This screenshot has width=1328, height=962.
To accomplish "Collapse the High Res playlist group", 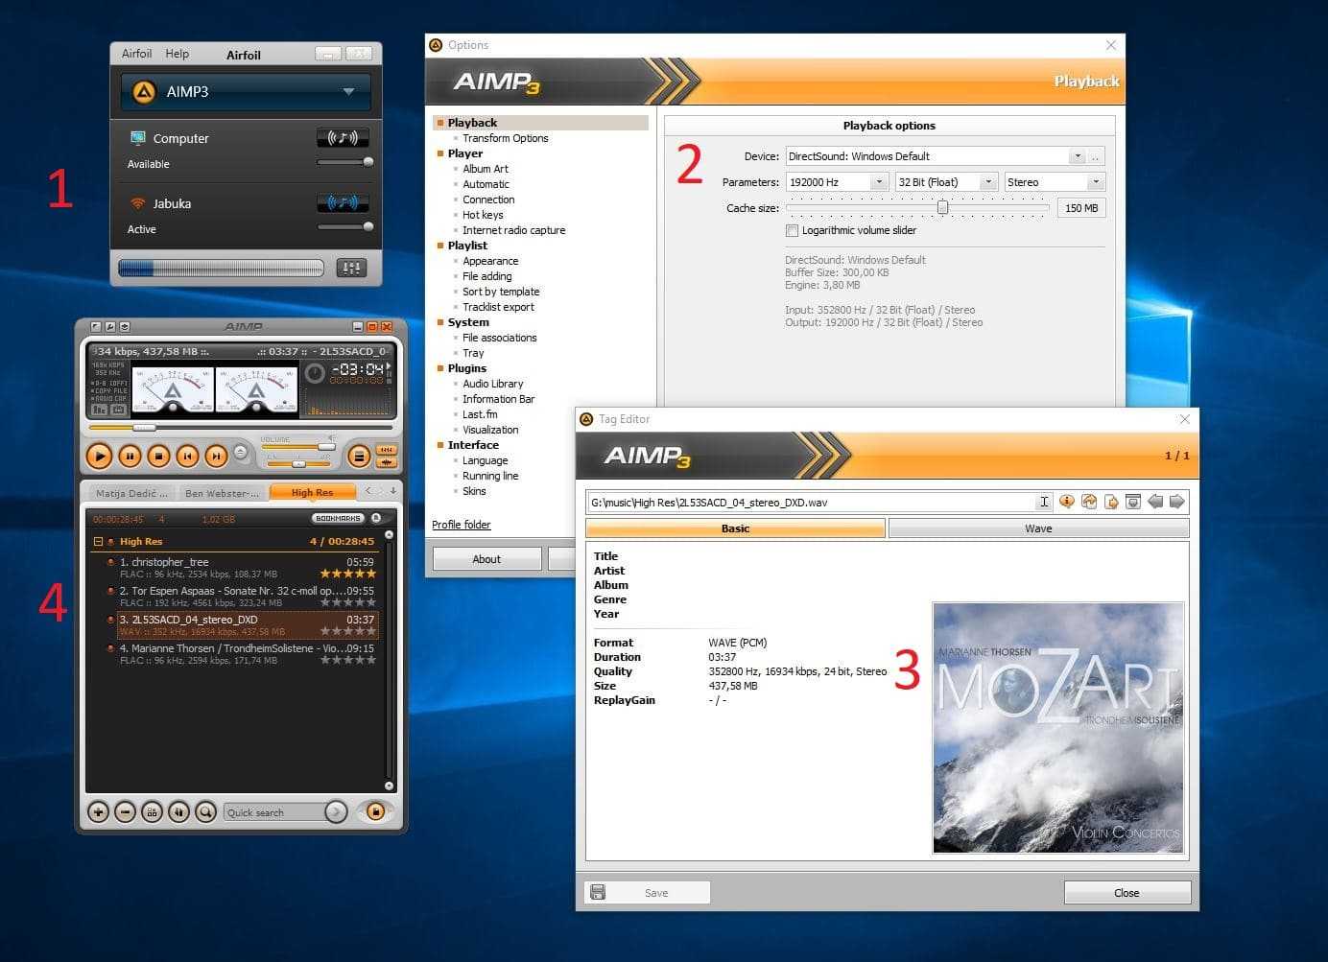I will click(x=98, y=542).
